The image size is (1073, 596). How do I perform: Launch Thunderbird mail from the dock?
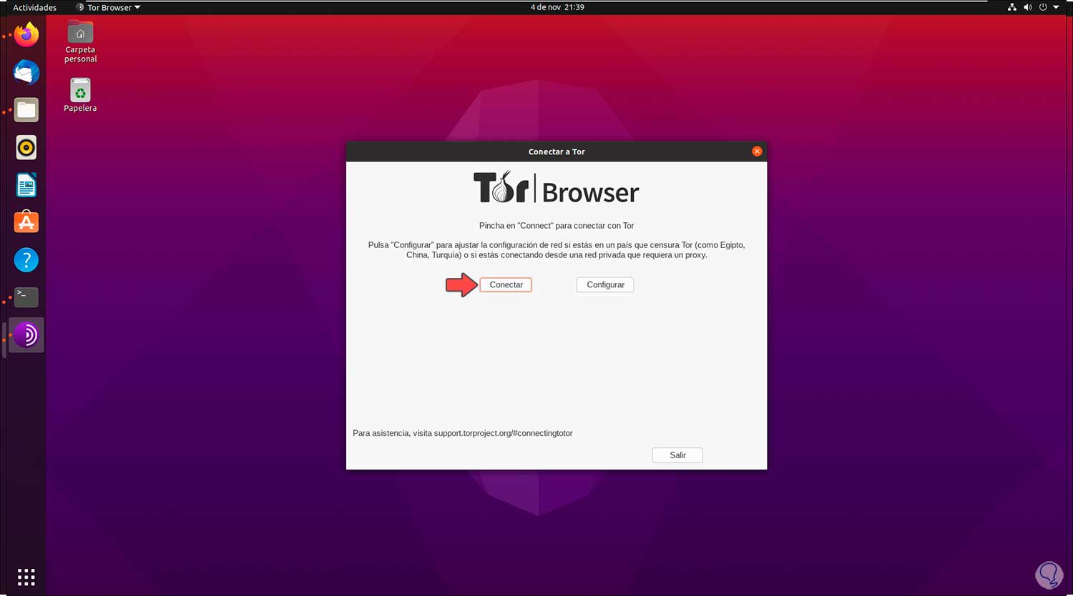(26, 72)
